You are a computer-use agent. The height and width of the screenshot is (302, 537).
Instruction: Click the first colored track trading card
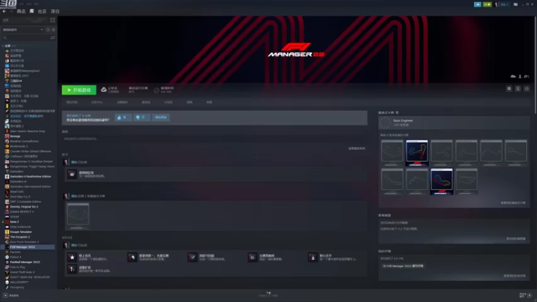(417, 153)
